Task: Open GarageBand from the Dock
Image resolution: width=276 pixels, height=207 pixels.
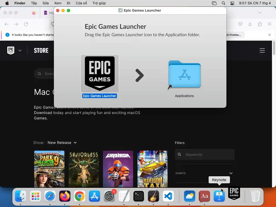Action: point(153,196)
